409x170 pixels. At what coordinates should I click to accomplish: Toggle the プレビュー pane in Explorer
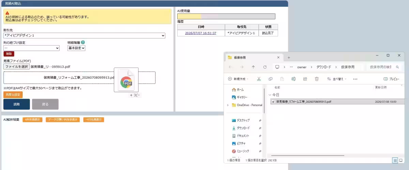[x=391, y=79]
